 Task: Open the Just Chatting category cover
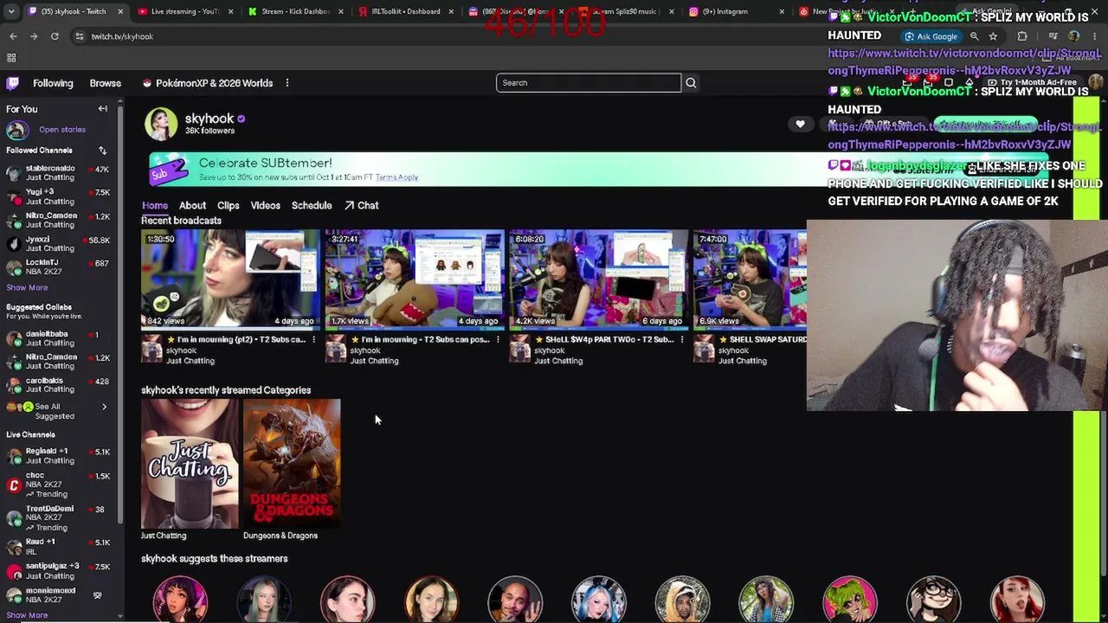[190, 464]
